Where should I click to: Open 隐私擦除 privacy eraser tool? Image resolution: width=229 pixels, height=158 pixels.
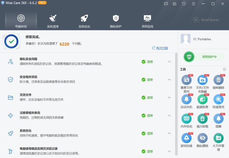(202, 138)
